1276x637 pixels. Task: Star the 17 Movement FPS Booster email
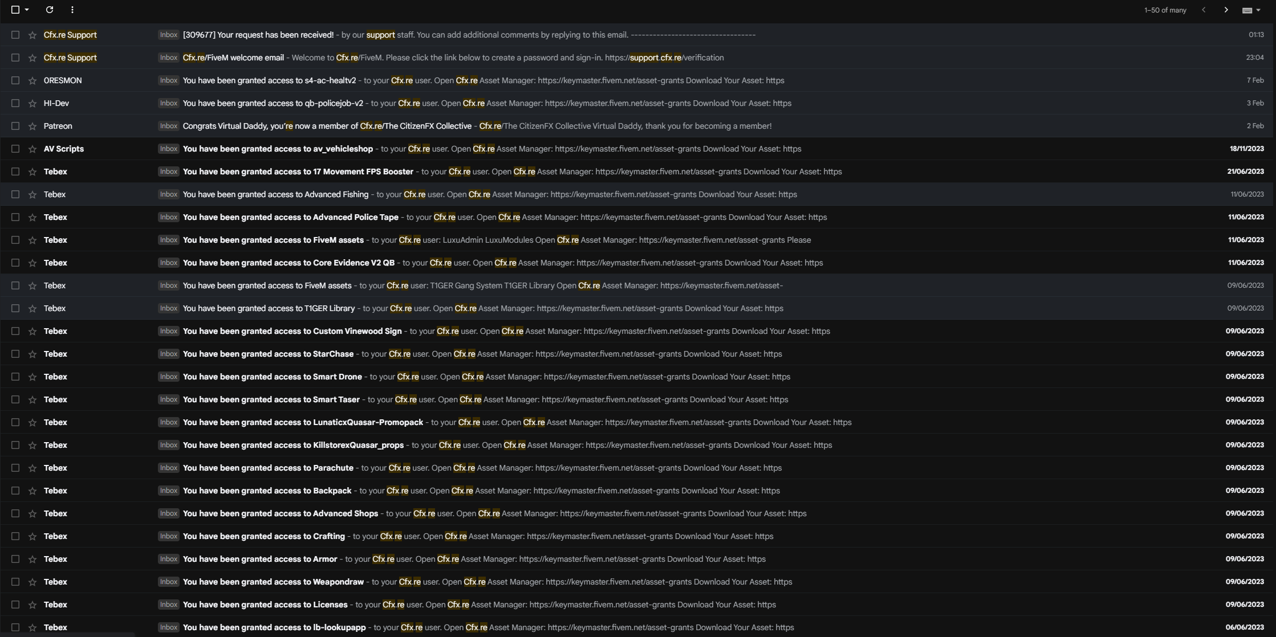(32, 171)
